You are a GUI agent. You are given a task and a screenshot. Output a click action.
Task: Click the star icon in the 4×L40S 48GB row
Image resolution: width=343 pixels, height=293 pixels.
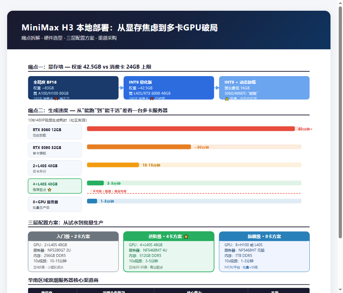click(x=49, y=190)
